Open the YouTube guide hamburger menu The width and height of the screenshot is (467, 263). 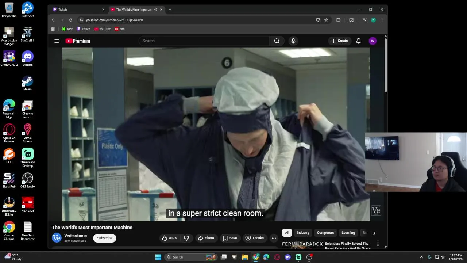coord(57,41)
